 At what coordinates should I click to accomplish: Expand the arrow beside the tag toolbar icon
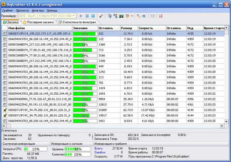click(x=132, y=16)
